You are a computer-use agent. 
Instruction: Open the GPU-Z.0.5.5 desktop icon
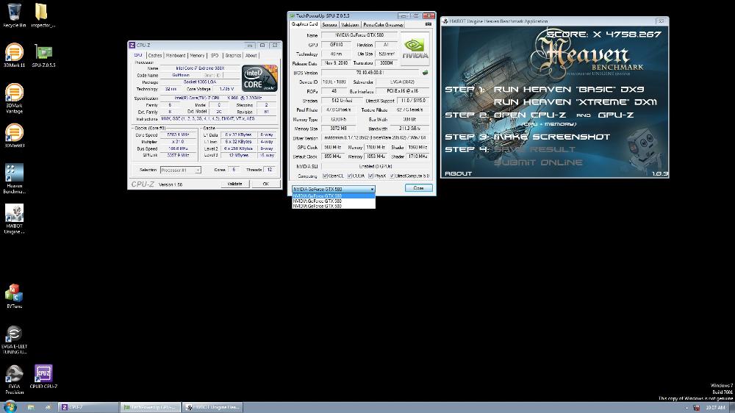(x=43, y=55)
